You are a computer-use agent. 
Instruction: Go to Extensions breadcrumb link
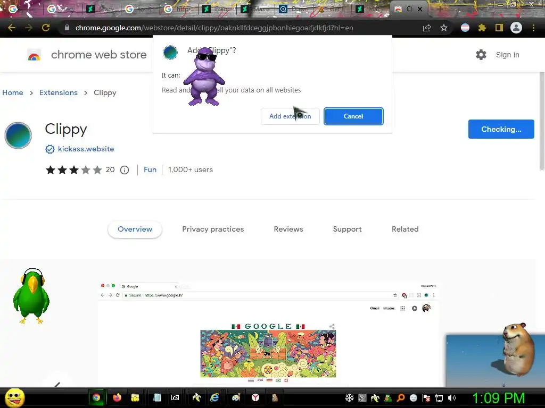(x=59, y=92)
